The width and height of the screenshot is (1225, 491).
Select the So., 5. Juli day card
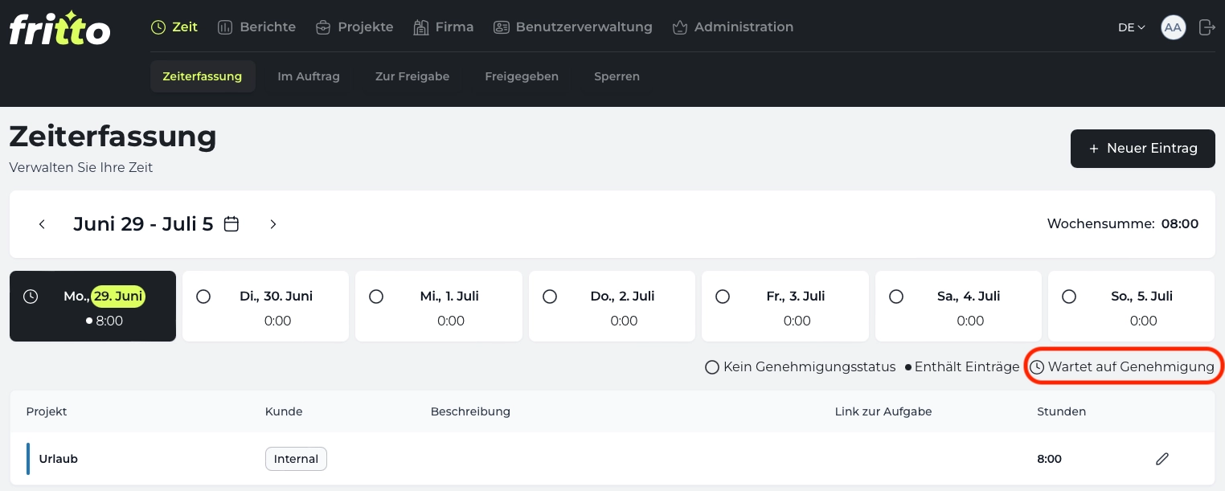point(1132,306)
